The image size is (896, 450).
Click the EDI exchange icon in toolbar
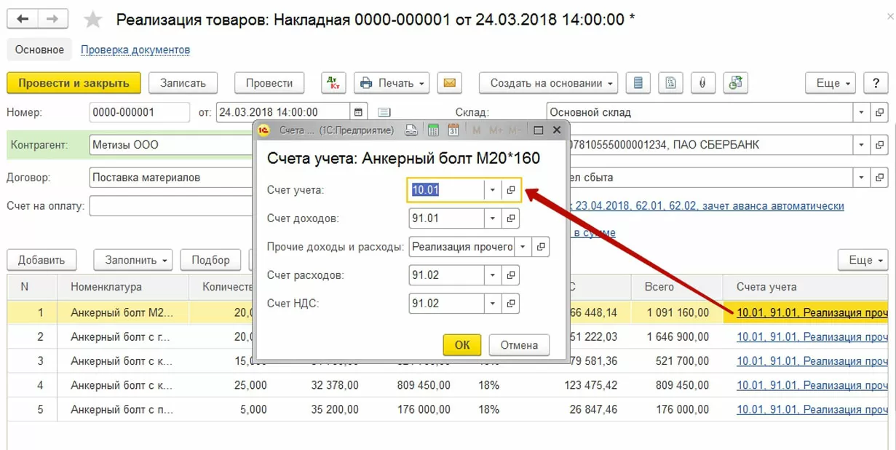[736, 83]
